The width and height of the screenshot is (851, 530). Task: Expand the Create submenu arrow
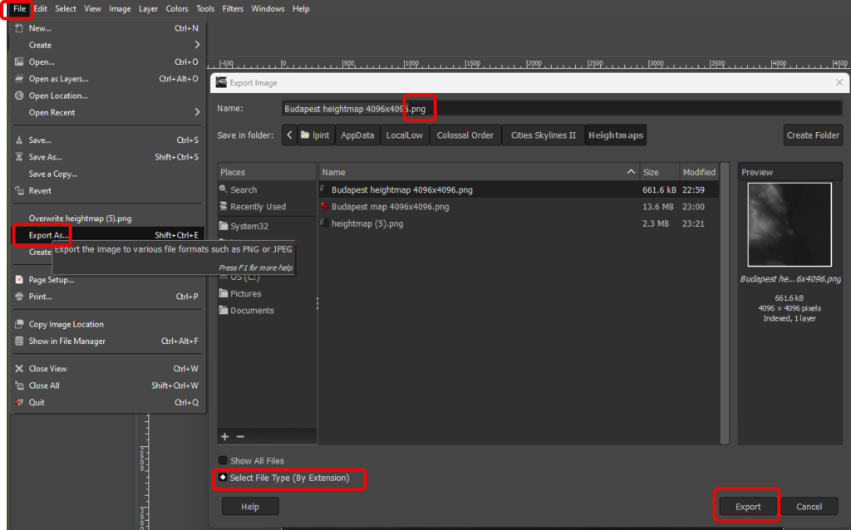point(197,45)
